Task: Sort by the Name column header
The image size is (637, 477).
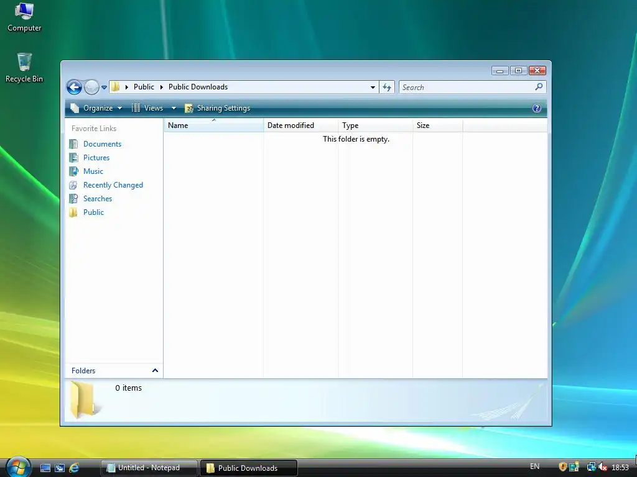Action: pyautogui.click(x=214, y=125)
